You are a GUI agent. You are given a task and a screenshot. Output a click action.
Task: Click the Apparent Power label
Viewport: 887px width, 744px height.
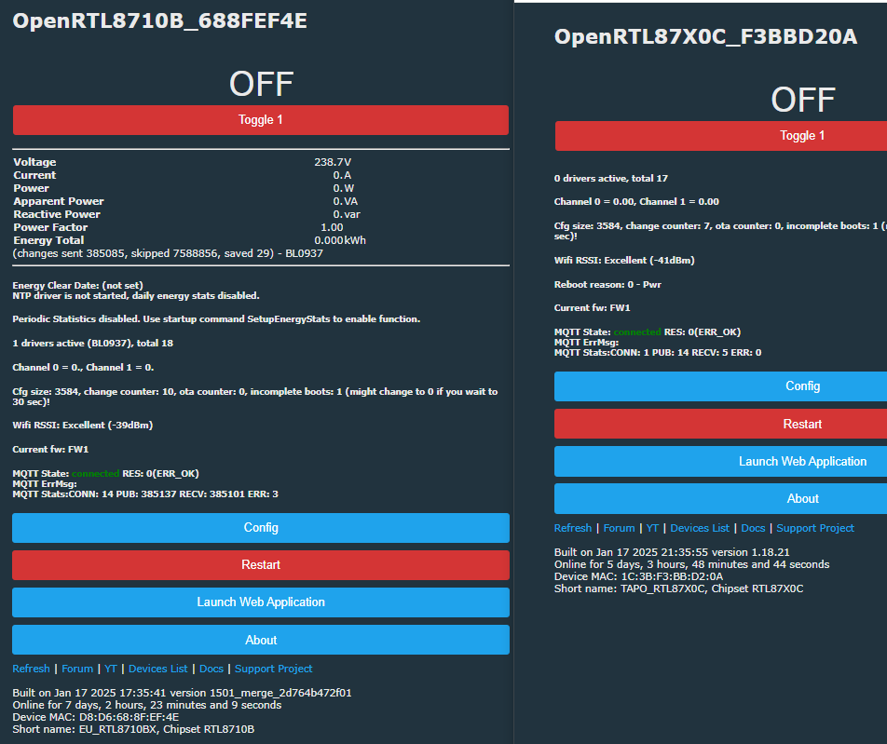59,201
